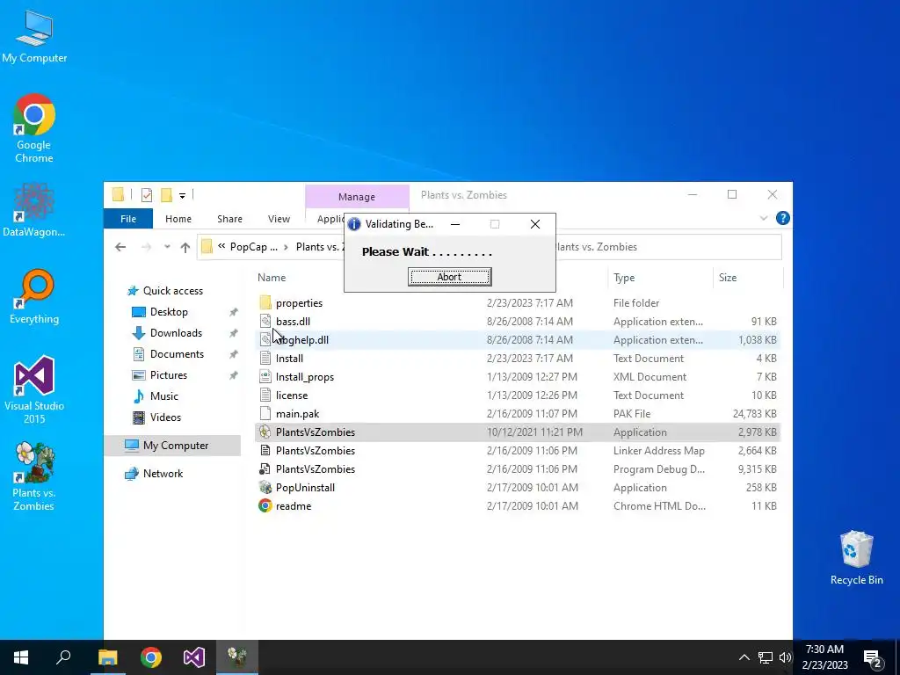Sort files by Type column header
Image resolution: width=900 pixels, height=675 pixels.
pos(624,278)
